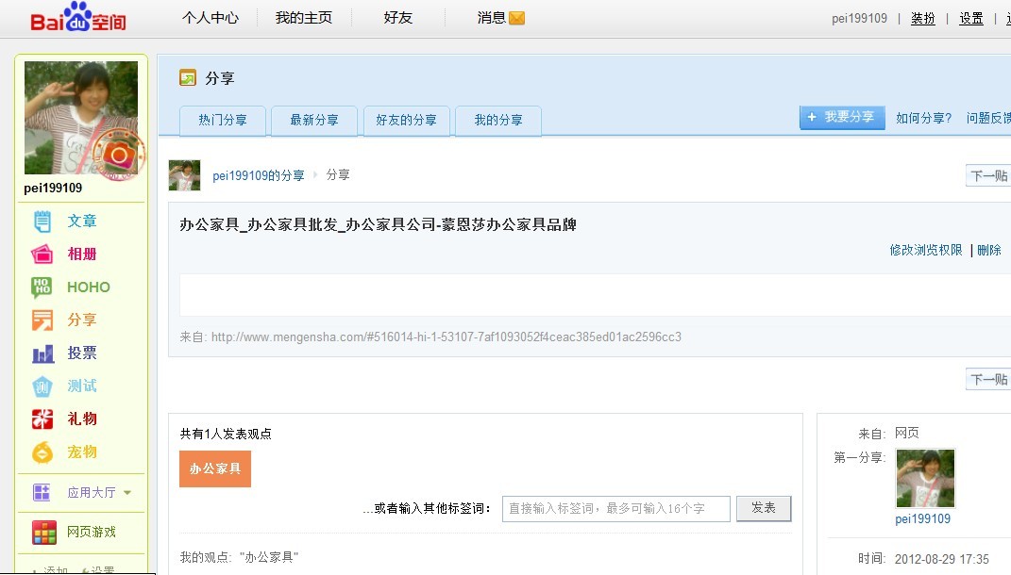Click the 宠物 pet icon in sidebar

pos(42,452)
